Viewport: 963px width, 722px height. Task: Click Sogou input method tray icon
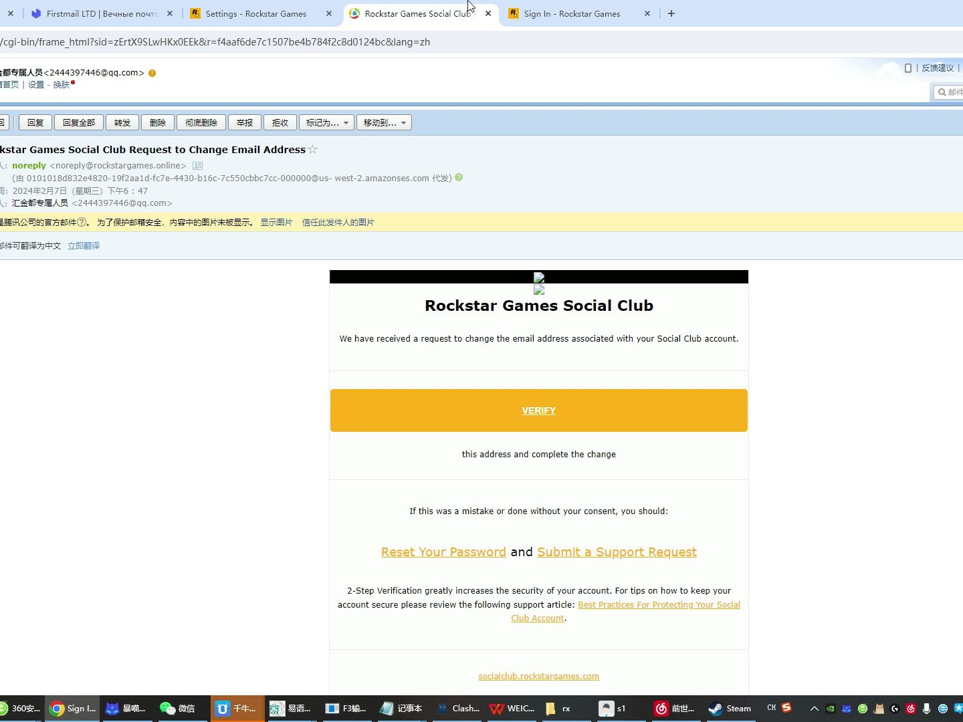786,708
